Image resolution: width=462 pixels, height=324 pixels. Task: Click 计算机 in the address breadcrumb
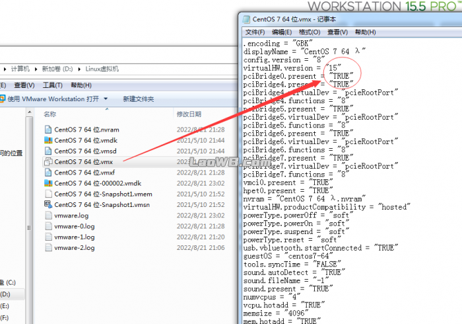(20, 69)
